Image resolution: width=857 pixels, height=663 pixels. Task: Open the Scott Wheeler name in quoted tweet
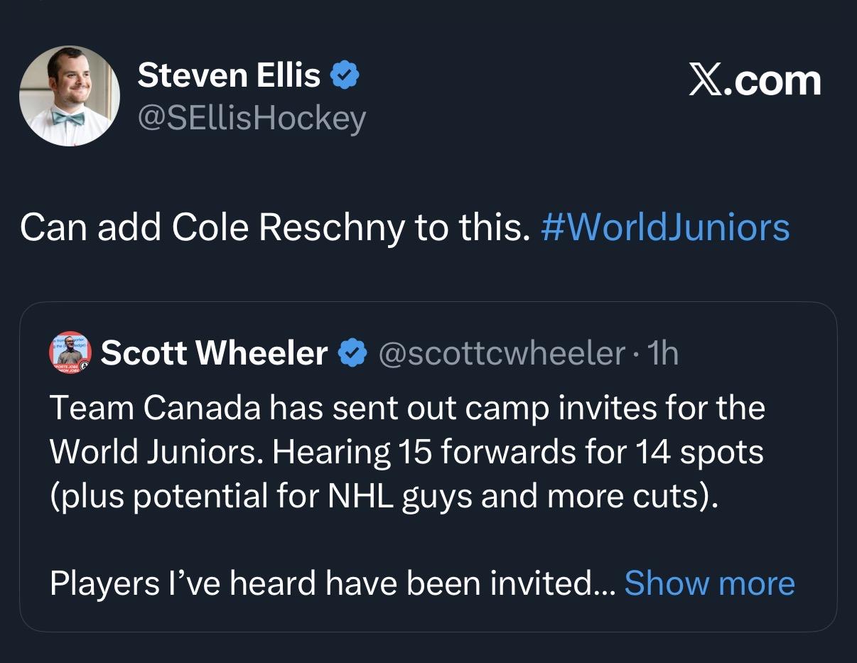[x=214, y=353]
